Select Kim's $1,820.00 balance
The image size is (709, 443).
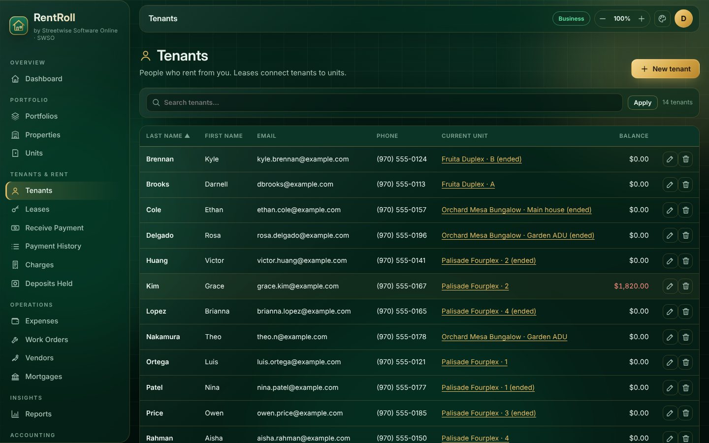click(x=631, y=286)
